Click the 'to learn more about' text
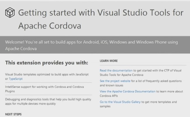Screen dimensions: 190x117 click(170, 91)
